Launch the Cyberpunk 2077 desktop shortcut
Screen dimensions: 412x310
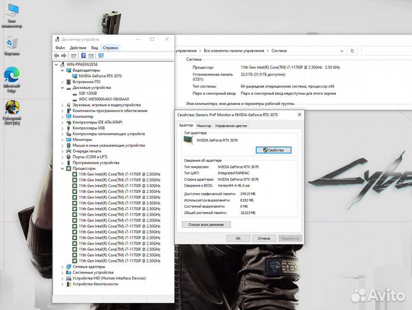point(12,113)
